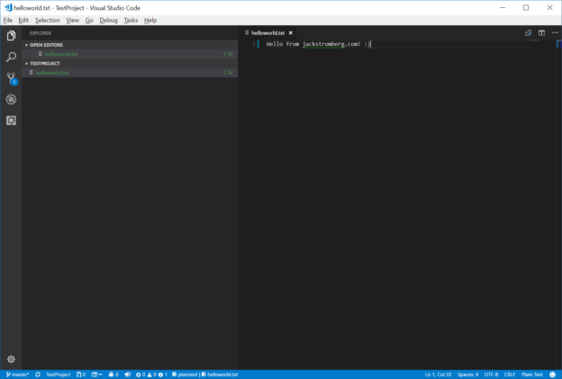The width and height of the screenshot is (562, 379).
Task: Open changes for helloworld.txt from tab bar
Action: click(x=528, y=33)
